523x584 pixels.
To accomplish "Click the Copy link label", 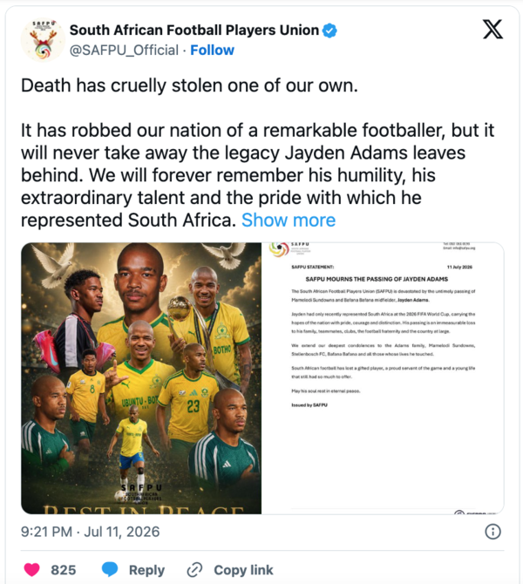I will (x=243, y=570).
